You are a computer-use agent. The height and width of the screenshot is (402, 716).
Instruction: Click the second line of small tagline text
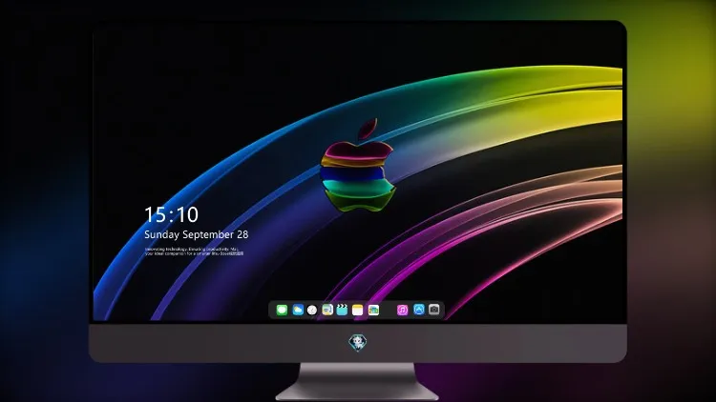[x=194, y=253]
